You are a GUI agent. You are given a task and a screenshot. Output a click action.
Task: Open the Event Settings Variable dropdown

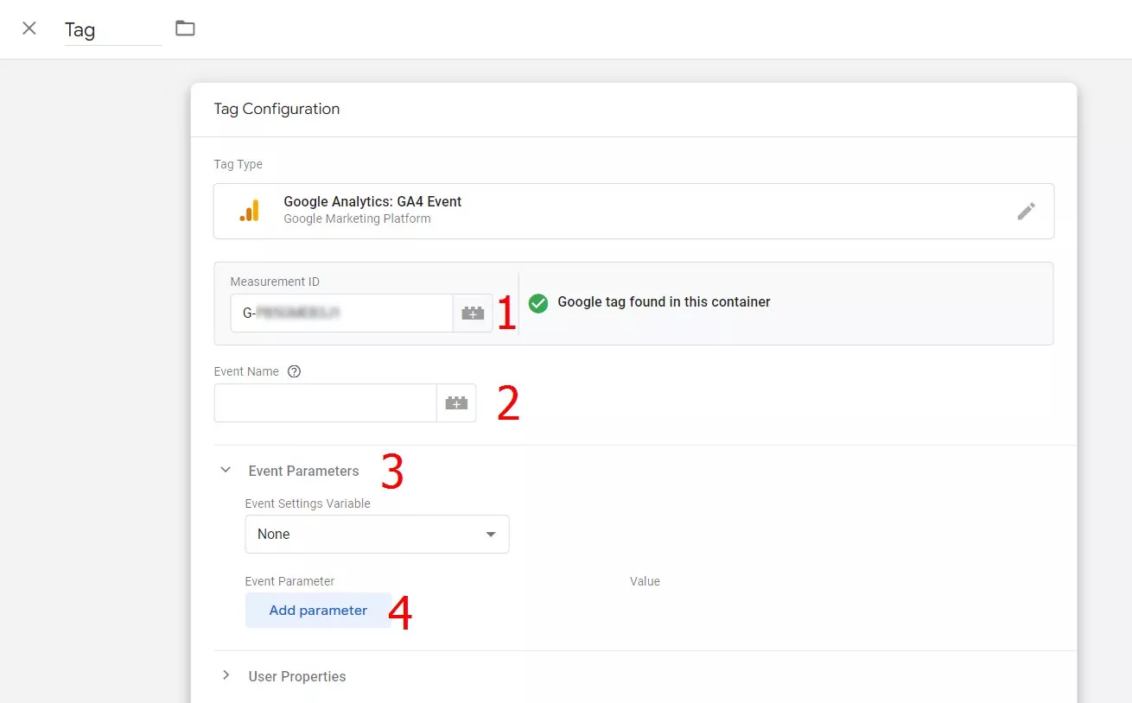(x=377, y=534)
